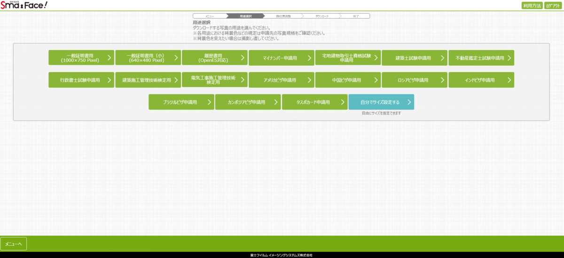Choose タスポカード申請用 option

tap(314, 102)
